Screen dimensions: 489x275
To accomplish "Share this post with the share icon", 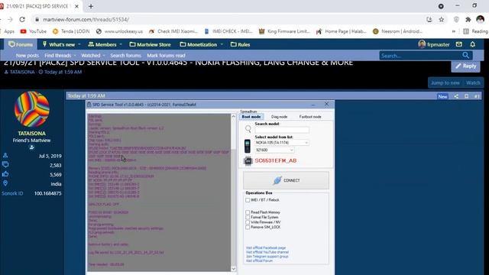I will click(x=456, y=96).
